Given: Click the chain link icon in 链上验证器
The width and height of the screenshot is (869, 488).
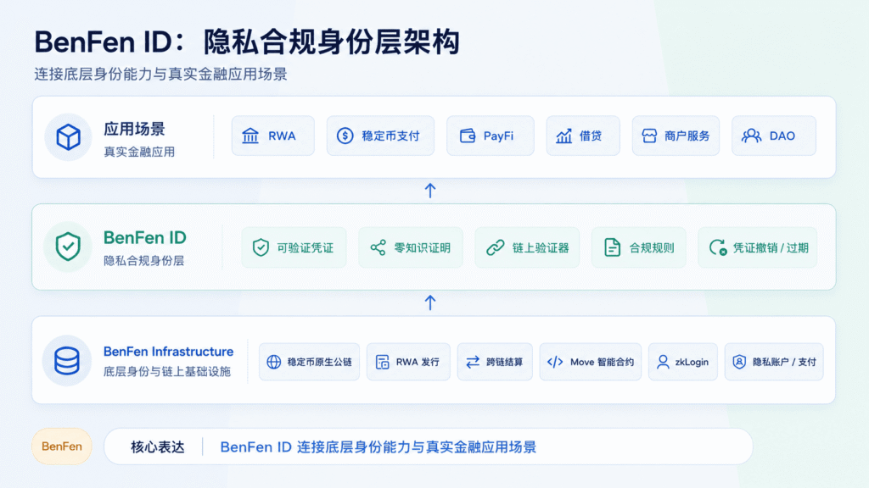Looking at the screenshot, I should 495,247.
